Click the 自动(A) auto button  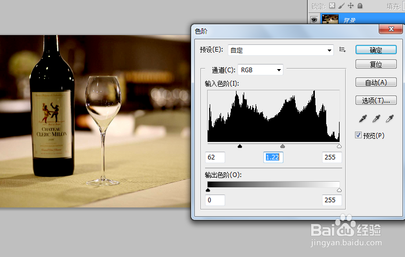(x=376, y=82)
